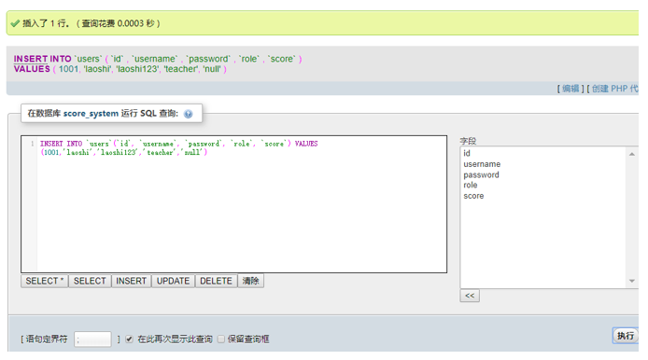Click the UPDATE template button
This screenshot has width=648, height=360.
point(173,281)
